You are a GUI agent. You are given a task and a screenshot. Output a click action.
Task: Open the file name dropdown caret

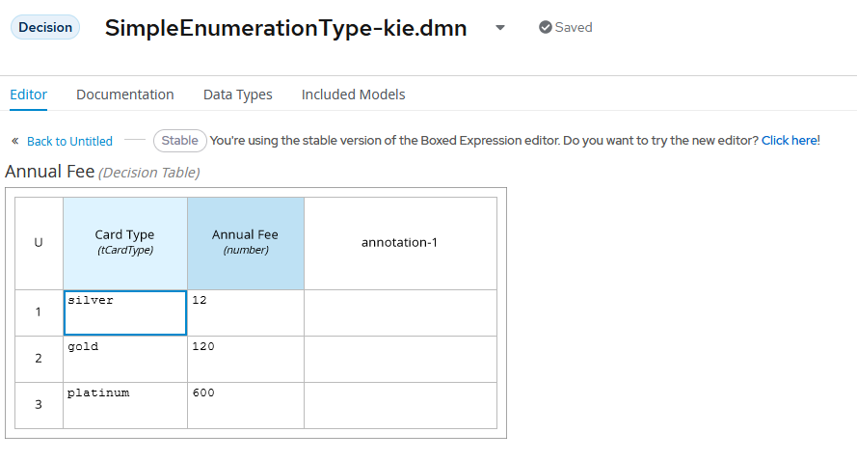[499, 28]
